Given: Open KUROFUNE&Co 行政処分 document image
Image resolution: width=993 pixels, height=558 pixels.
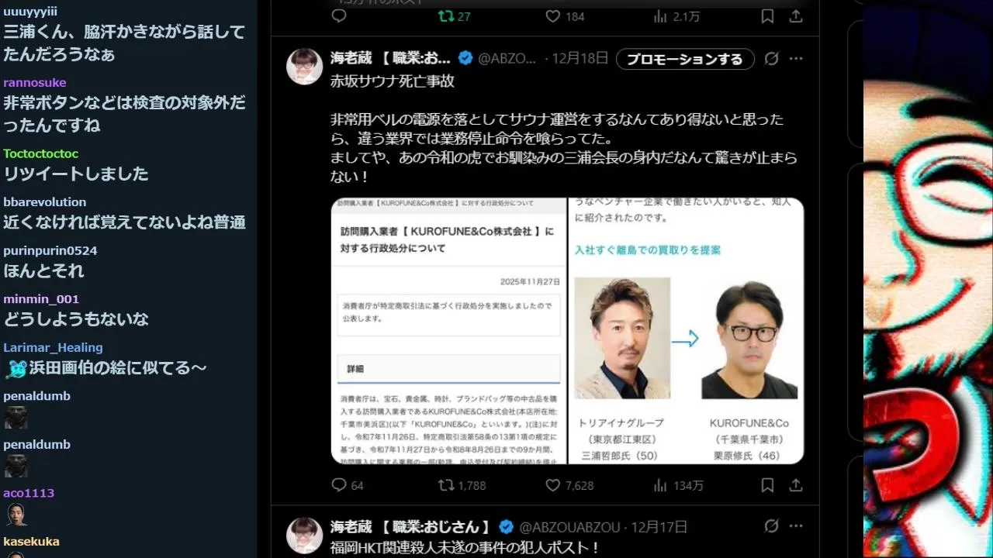Looking at the screenshot, I should click(x=448, y=331).
